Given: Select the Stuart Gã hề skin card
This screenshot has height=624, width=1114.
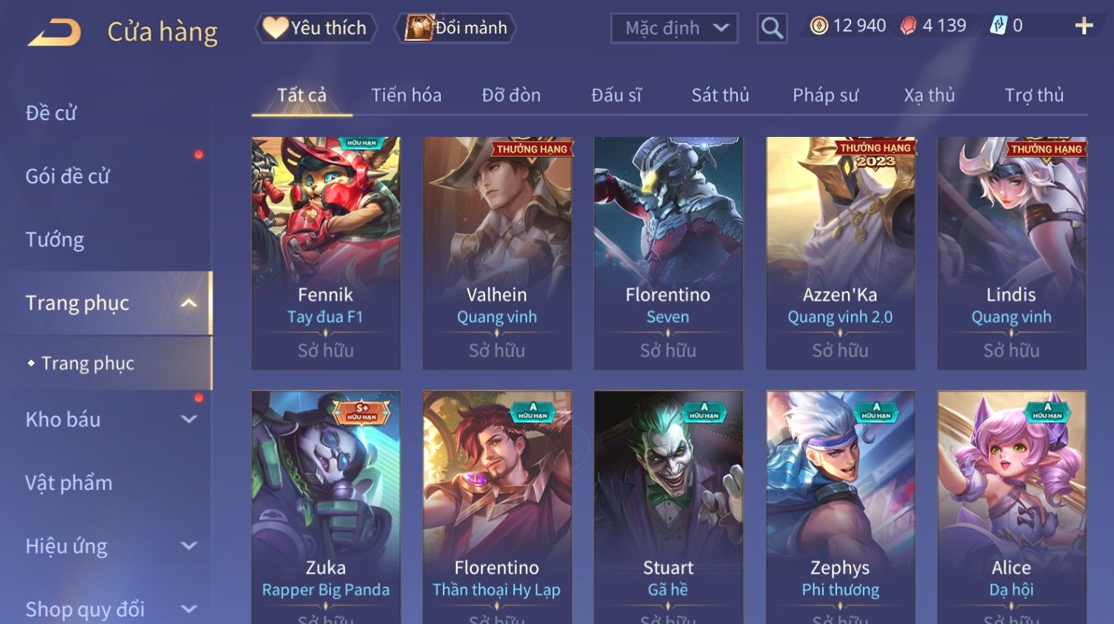Looking at the screenshot, I should [x=668, y=507].
